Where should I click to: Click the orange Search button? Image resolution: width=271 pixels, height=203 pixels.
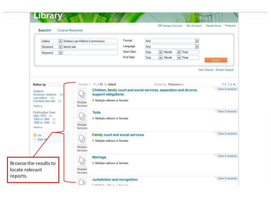click(216, 60)
